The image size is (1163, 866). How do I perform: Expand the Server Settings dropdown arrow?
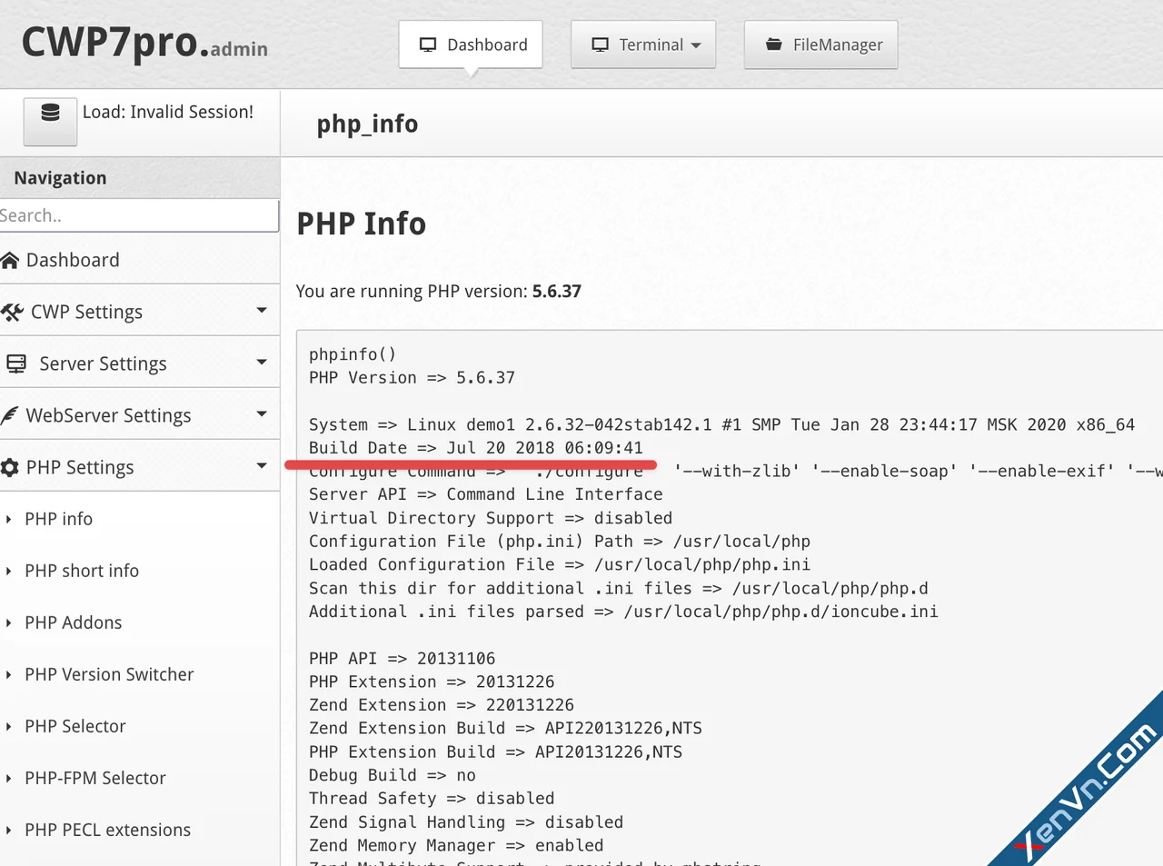coord(262,363)
